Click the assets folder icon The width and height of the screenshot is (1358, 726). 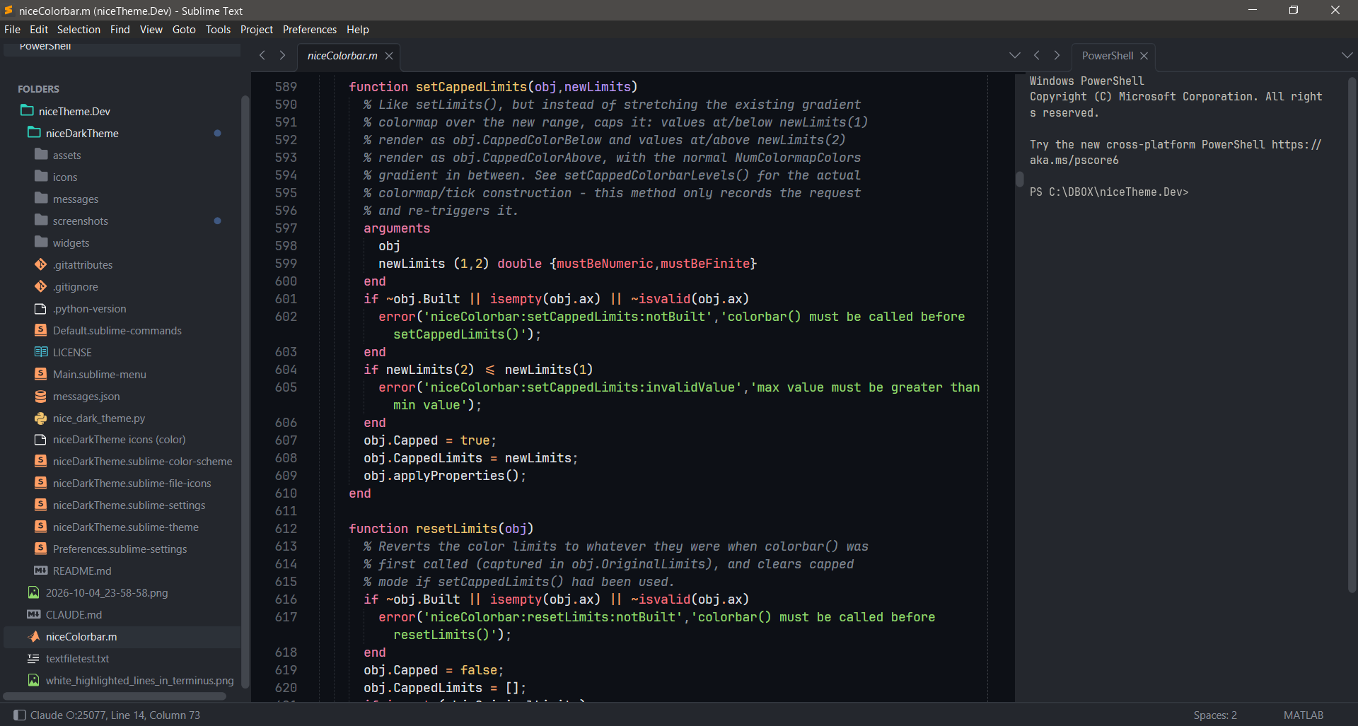41,154
